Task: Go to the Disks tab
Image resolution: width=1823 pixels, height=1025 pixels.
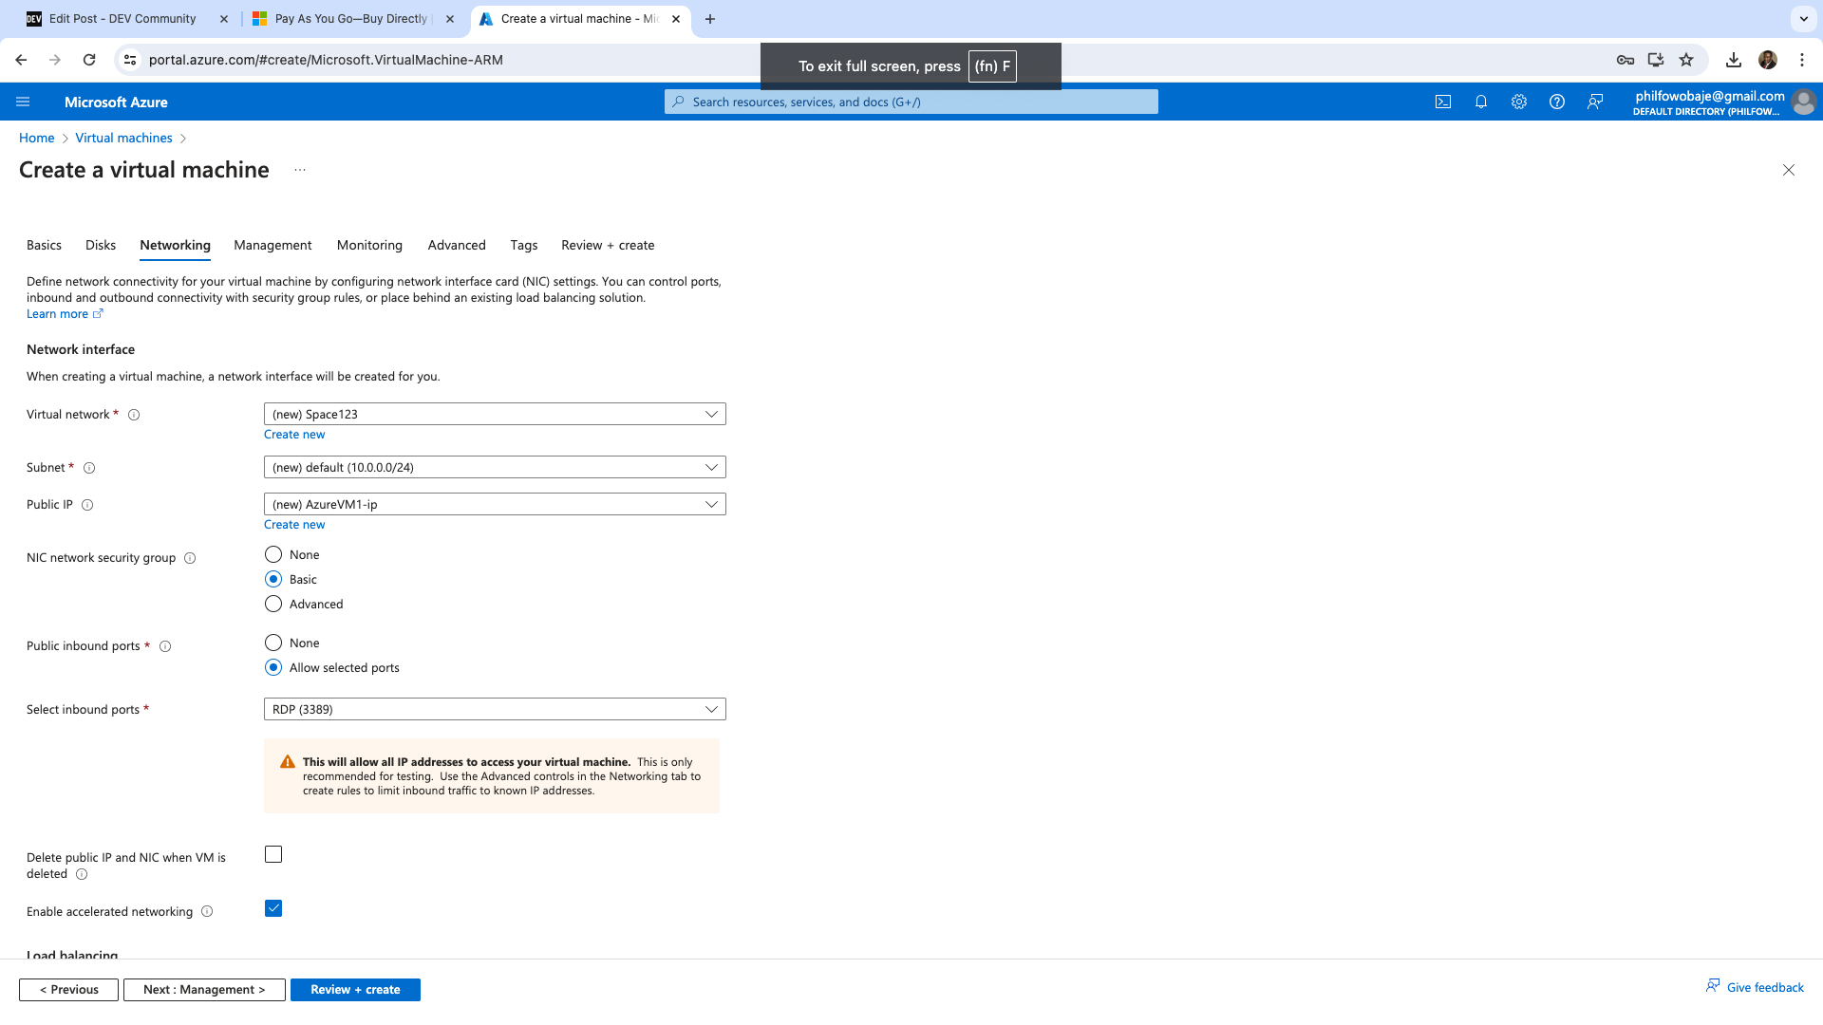Action: tap(101, 246)
